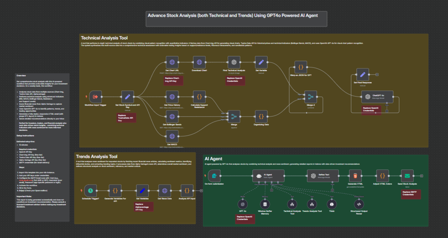Screen dimensions: 448x238
Task: Select the Replace TwelveData API Key note
Action: point(126,118)
